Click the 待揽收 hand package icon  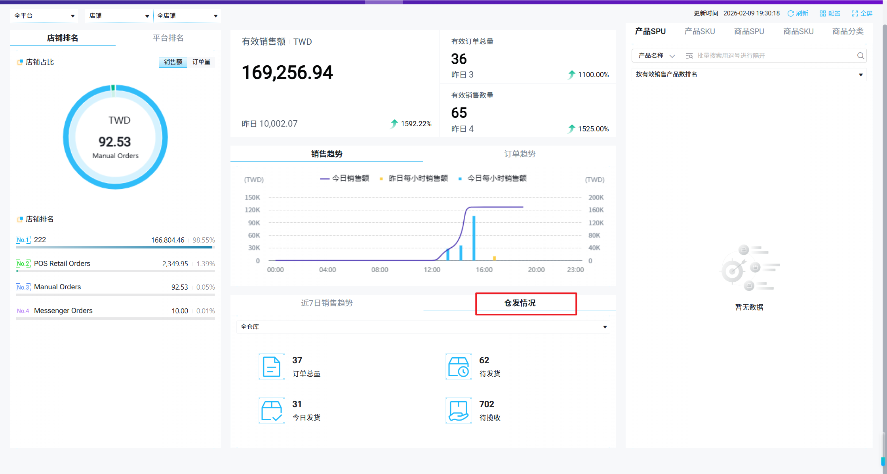point(459,411)
